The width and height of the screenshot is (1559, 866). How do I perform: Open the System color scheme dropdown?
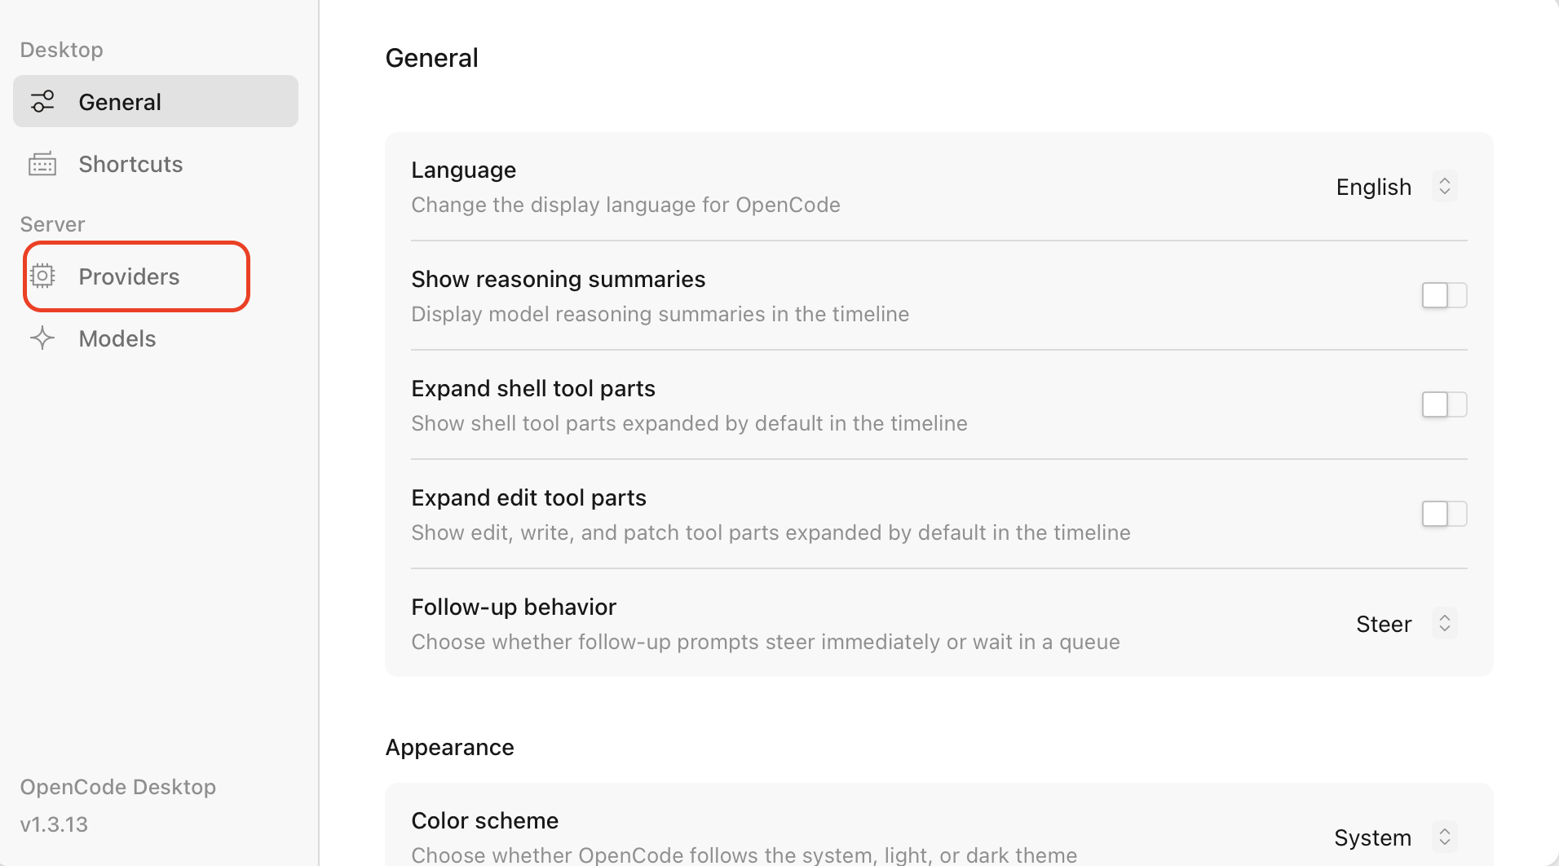[1372, 837]
